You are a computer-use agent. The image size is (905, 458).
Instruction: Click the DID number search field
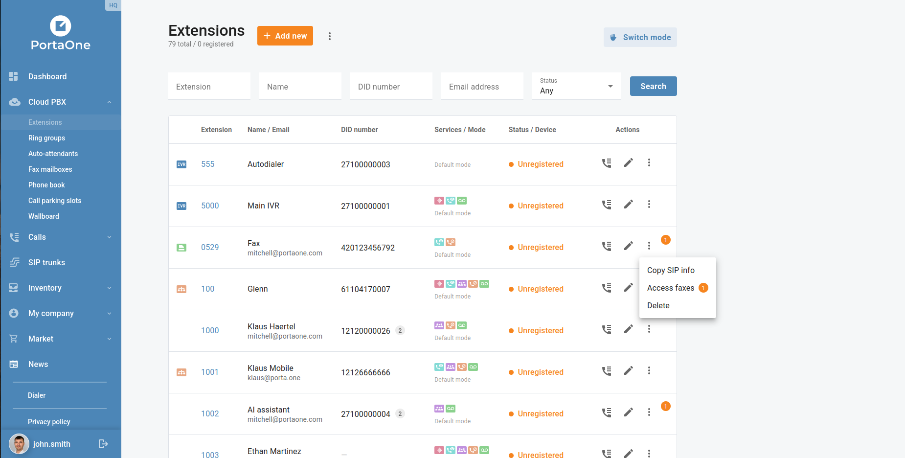tap(391, 87)
